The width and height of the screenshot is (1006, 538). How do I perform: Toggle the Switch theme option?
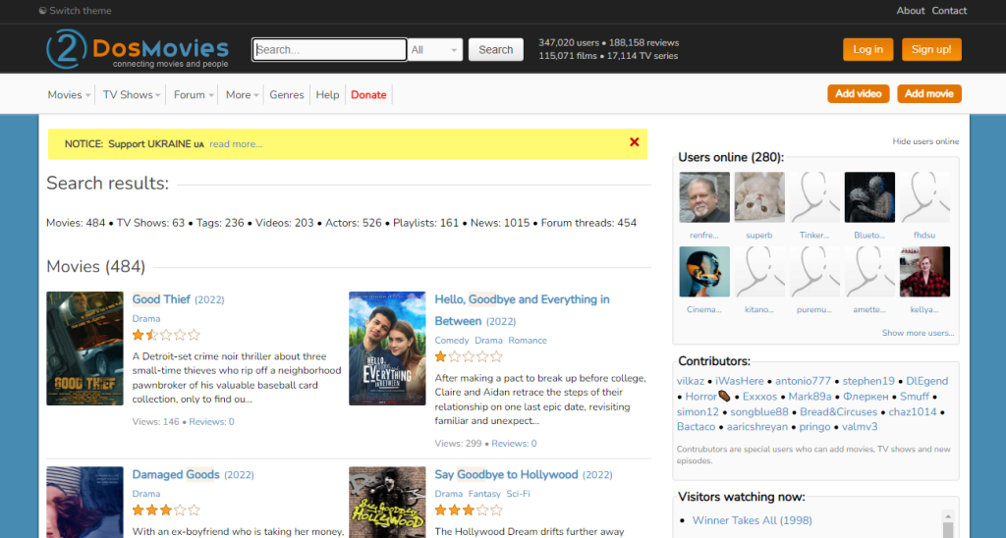pos(75,10)
